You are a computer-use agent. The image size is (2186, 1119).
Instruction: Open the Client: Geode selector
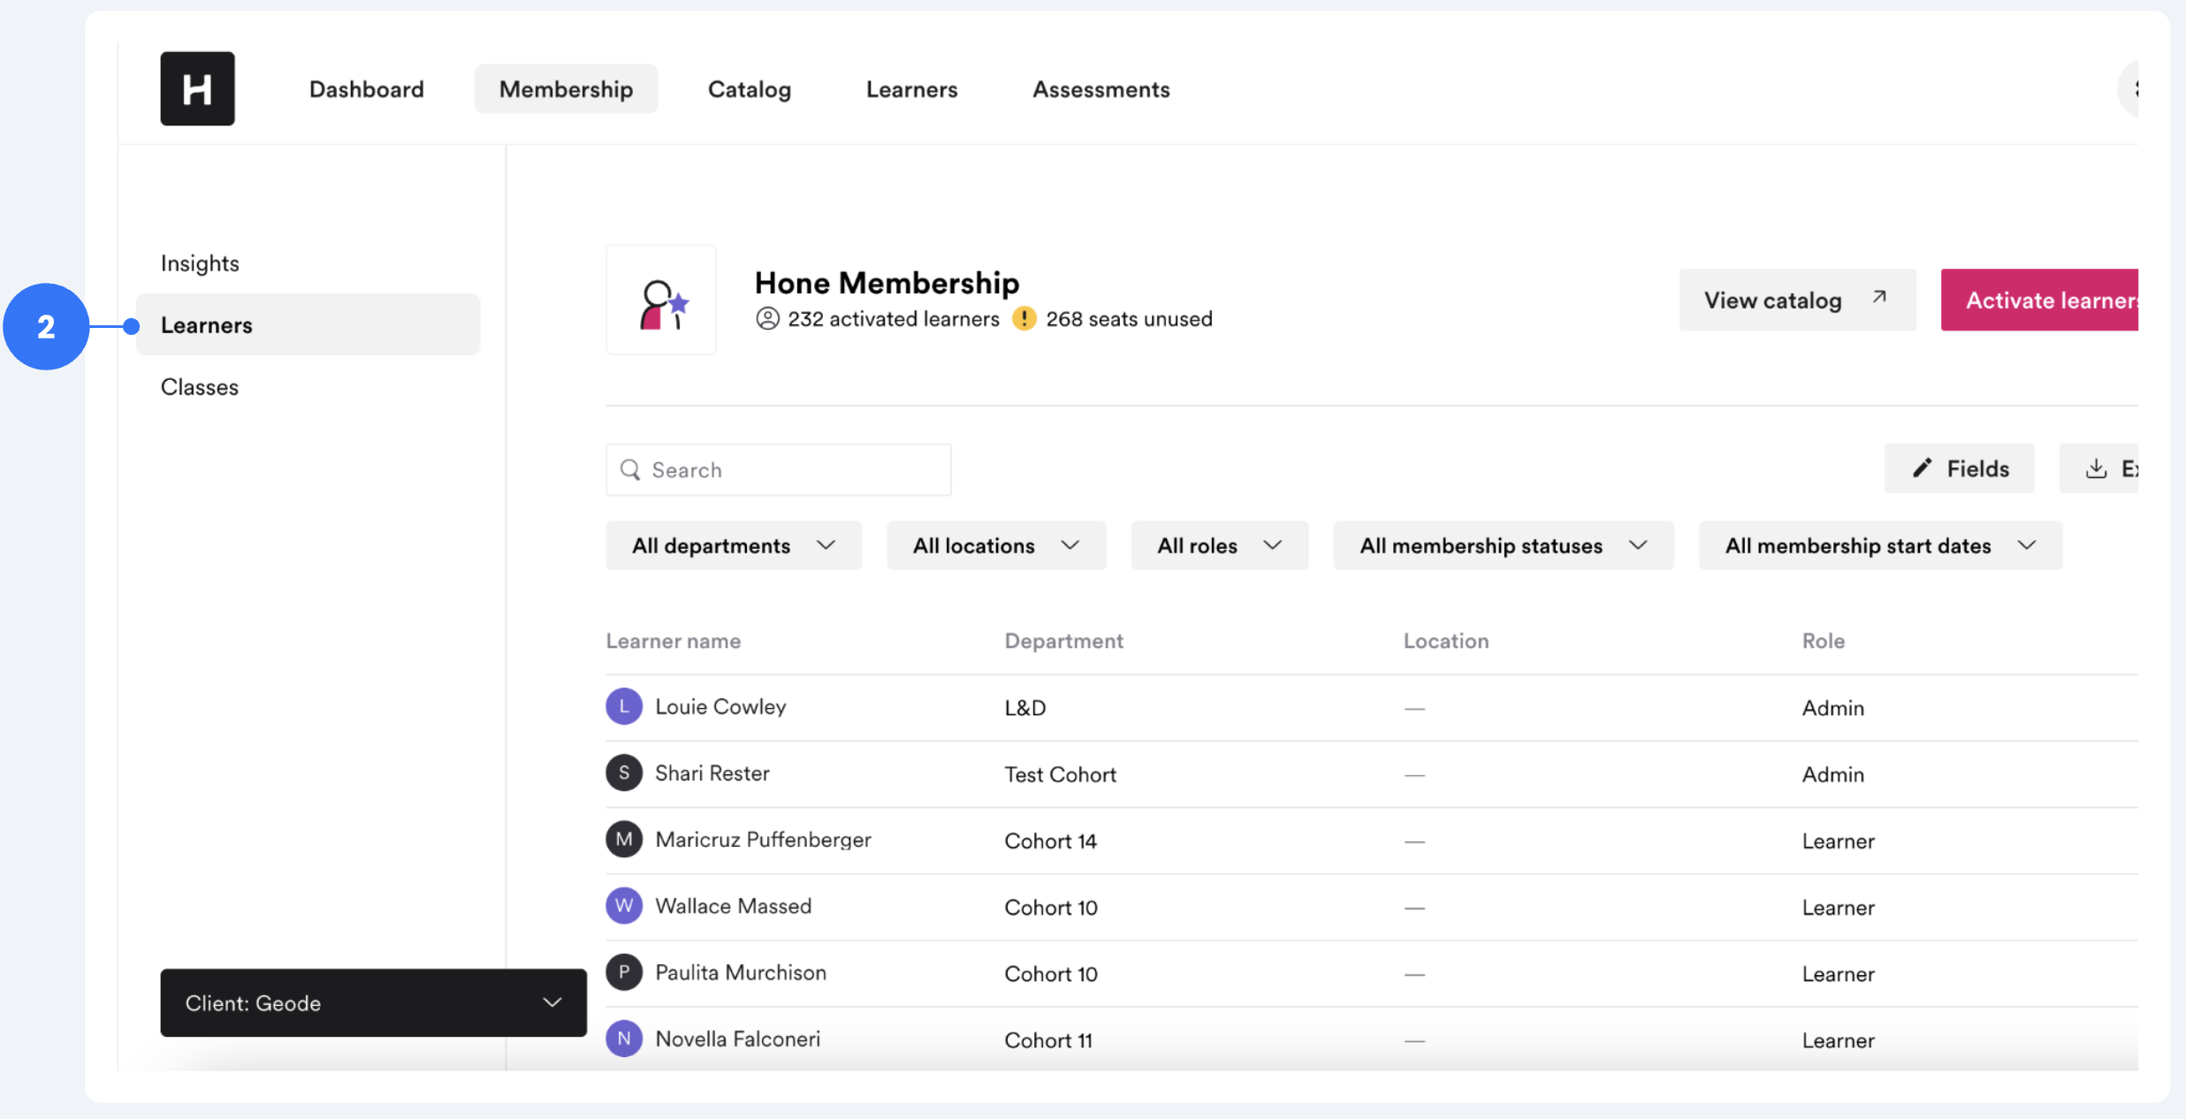click(374, 1002)
